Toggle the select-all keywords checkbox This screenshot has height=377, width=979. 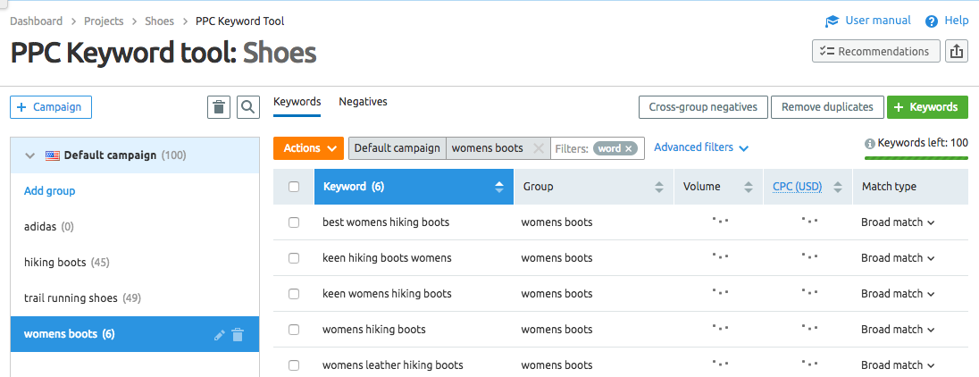pyautogui.click(x=294, y=187)
